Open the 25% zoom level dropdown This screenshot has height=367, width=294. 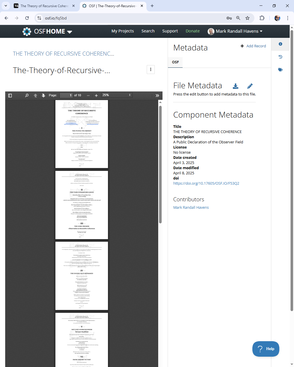pos(117,95)
